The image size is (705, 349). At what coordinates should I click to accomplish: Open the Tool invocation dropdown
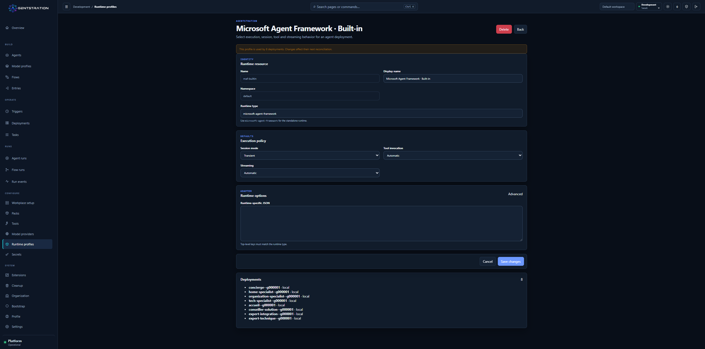pos(453,155)
